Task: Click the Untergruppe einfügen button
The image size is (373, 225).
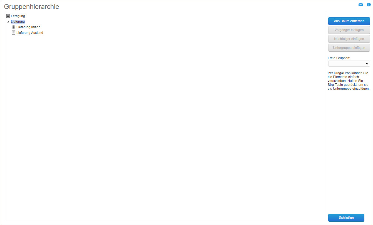Action: (349, 48)
